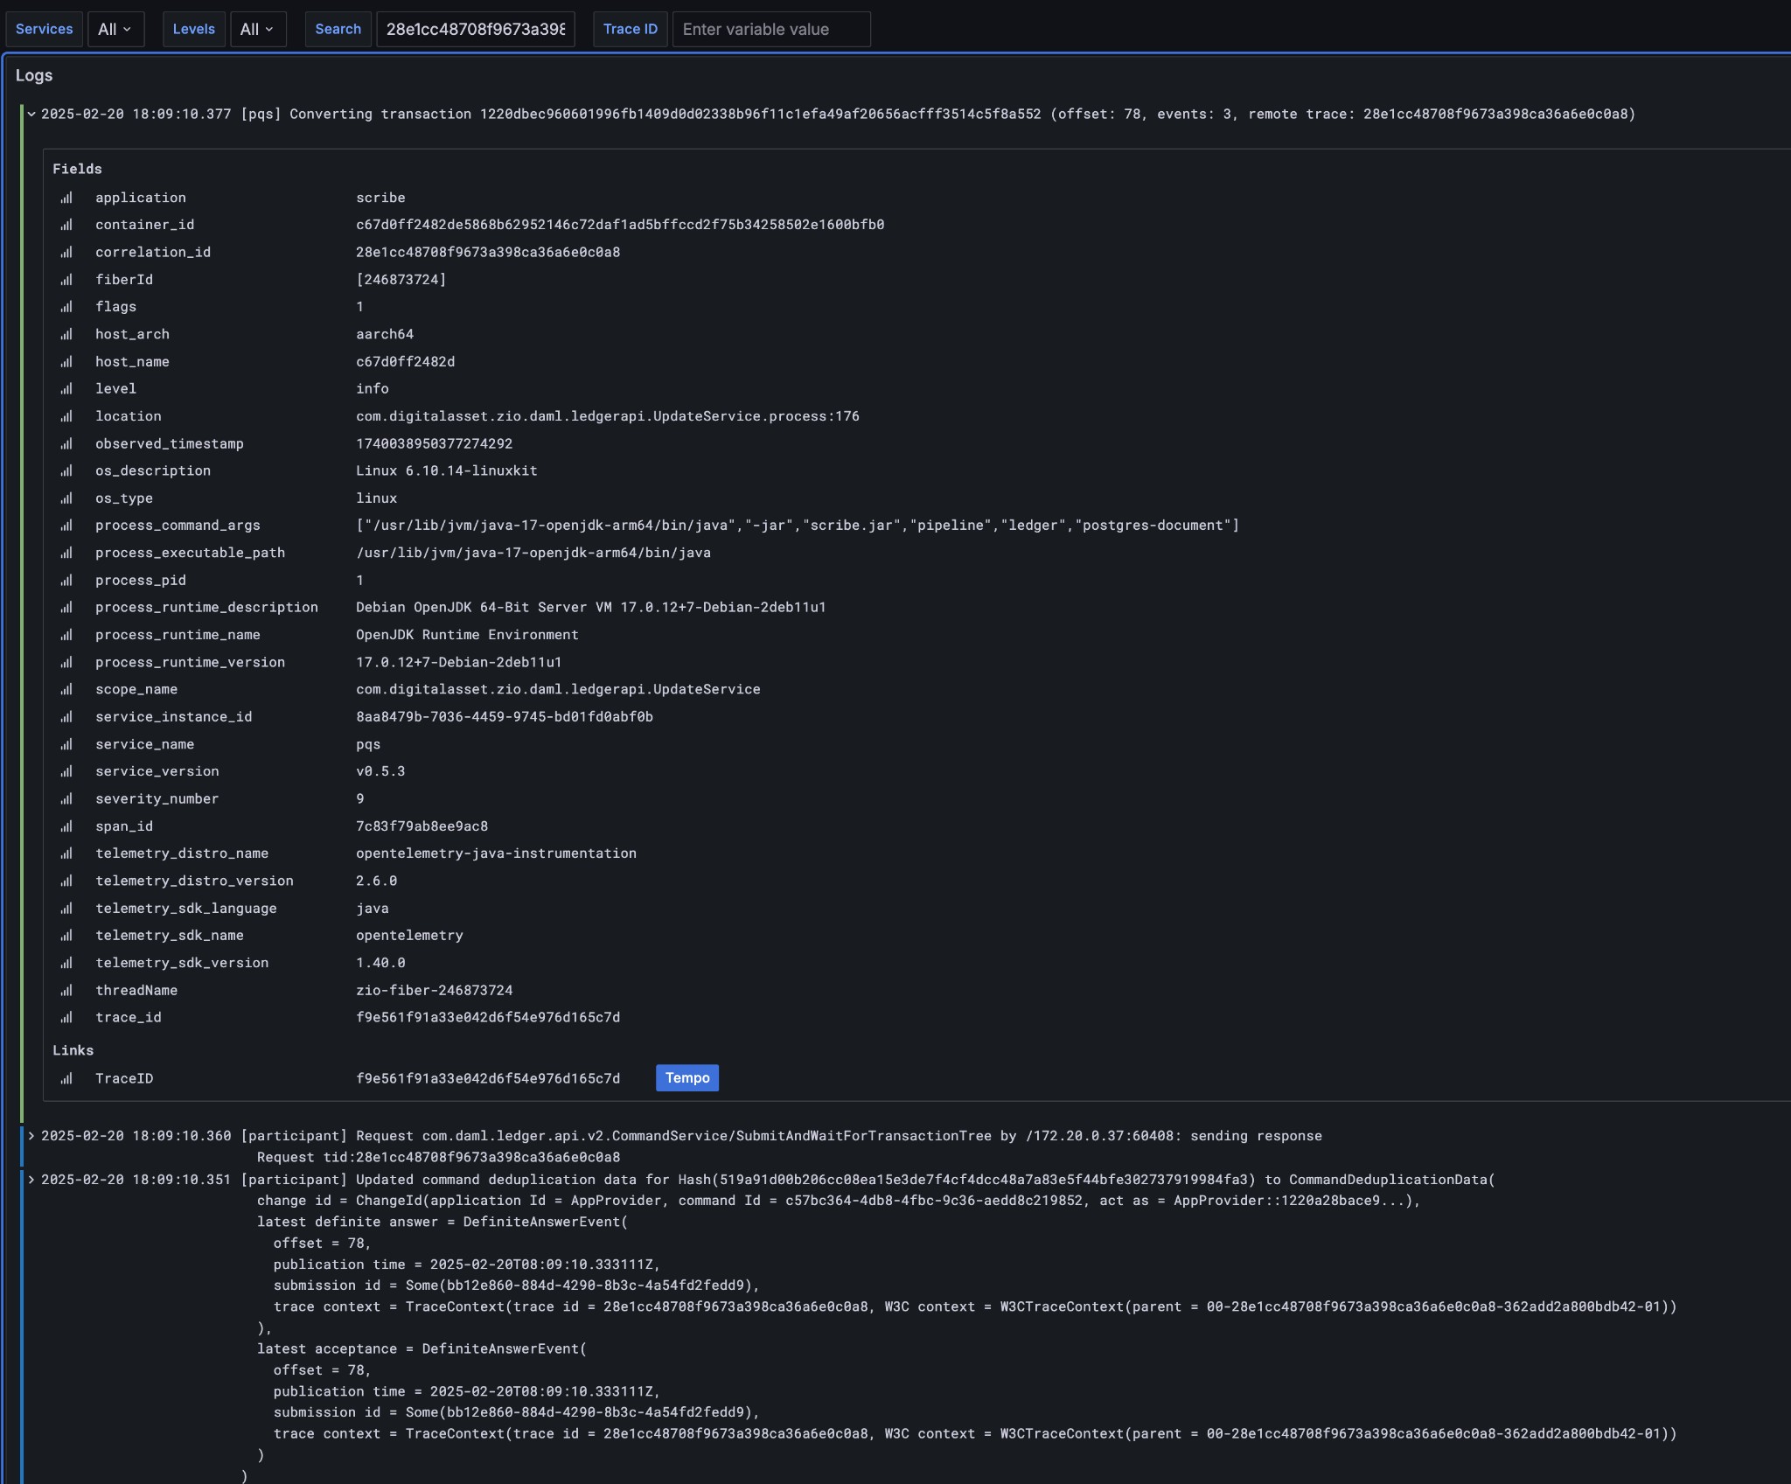Click stats icon next to TraceID link

[66, 1078]
